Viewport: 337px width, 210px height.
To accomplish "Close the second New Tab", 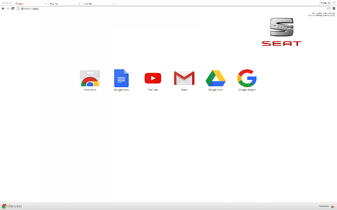I will click(x=113, y=4).
